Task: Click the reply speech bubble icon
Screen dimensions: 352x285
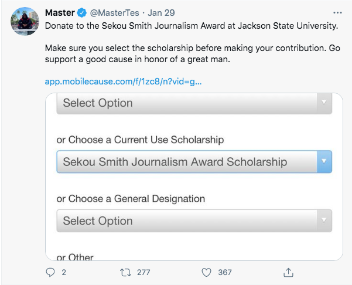Action: (x=50, y=272)
